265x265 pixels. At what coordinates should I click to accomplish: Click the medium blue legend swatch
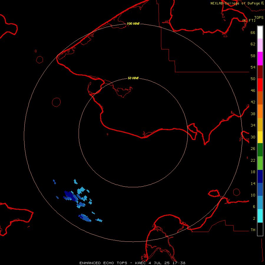click(260, 189)
